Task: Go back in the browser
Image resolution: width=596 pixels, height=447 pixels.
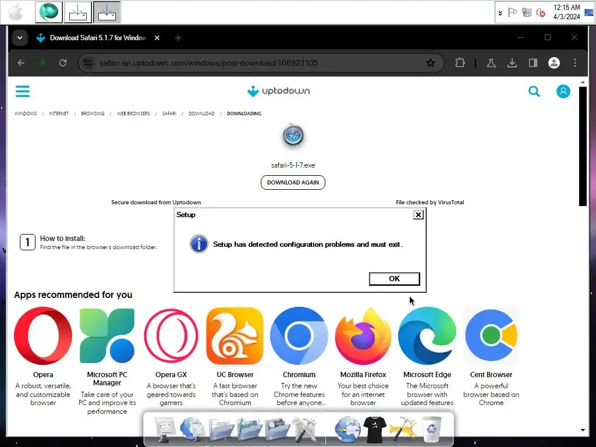Action: pos(22,63)
